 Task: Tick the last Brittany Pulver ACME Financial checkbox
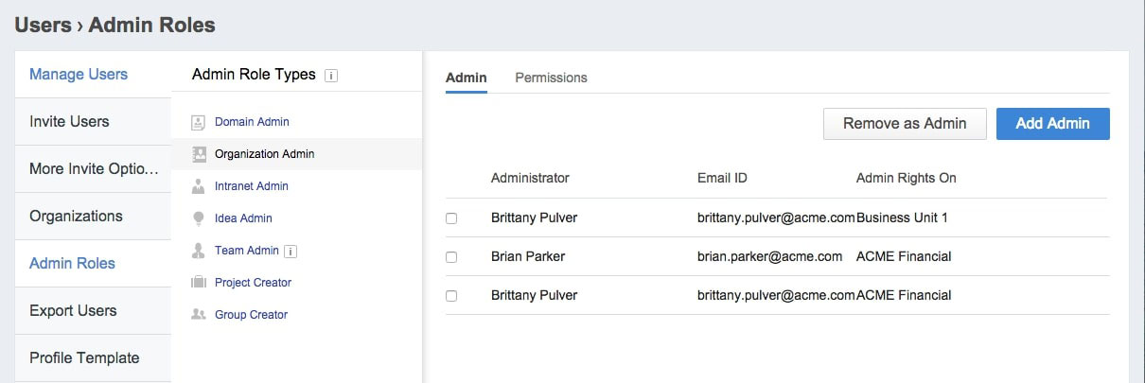click(x=451, y=296)
